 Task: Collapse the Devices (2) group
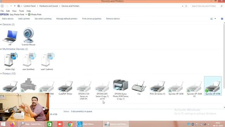[x=1, y=25]
